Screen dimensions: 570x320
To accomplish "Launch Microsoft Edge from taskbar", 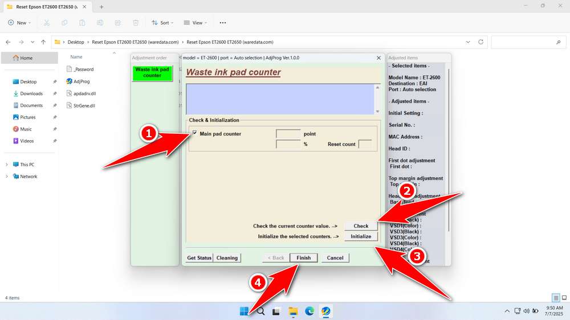I will point(310,311).
